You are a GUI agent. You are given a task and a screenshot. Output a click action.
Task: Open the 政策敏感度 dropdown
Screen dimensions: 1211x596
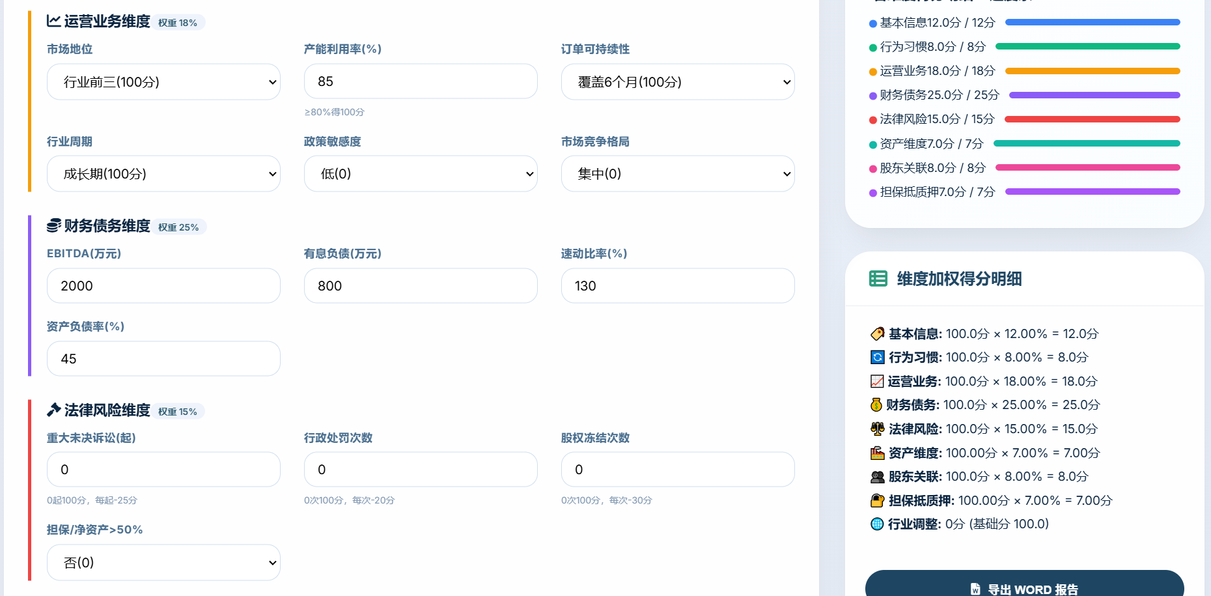tap(421, 173)
